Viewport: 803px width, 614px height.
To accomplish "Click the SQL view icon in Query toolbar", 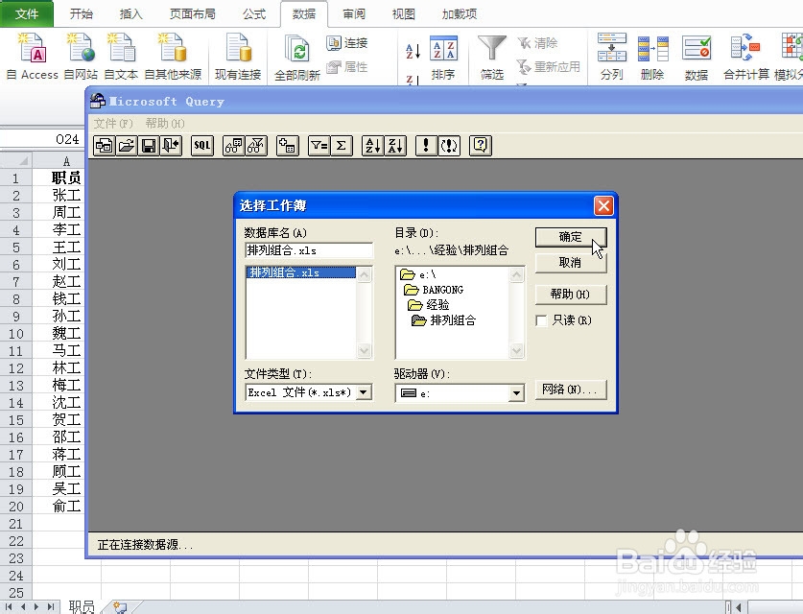I will [201, 146].
